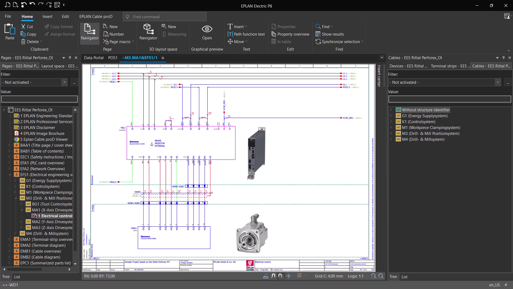Click Number pages icon

click(106, 34)
